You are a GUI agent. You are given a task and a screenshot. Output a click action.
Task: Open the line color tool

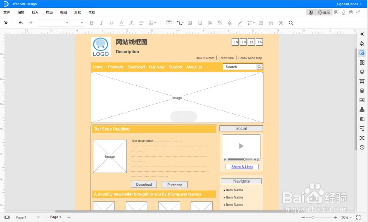[x=240, y=23]
